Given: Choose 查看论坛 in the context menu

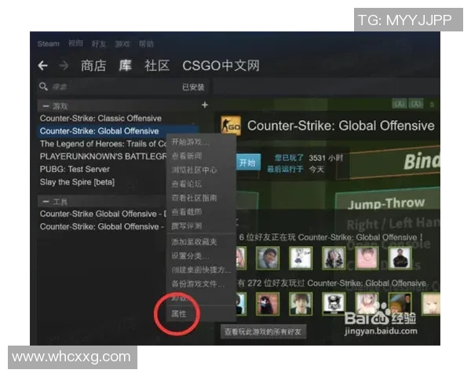Looking at the screenshot, I should [x=186, y=184].
